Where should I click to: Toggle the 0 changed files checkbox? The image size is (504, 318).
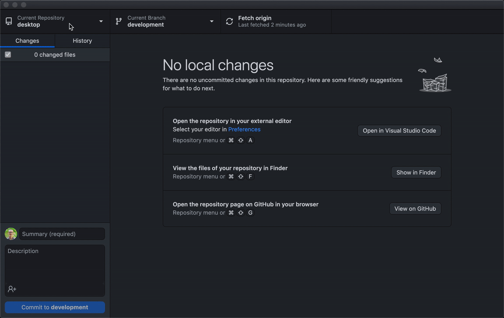(x=8, y=55)
